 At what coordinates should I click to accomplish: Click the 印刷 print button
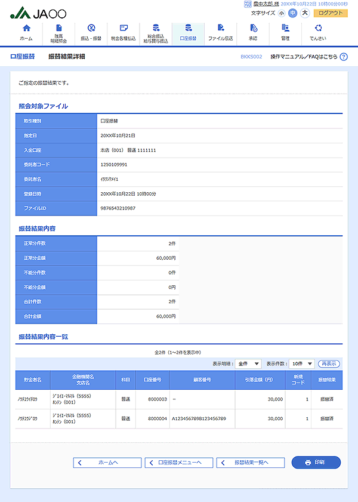coord(316,462)
